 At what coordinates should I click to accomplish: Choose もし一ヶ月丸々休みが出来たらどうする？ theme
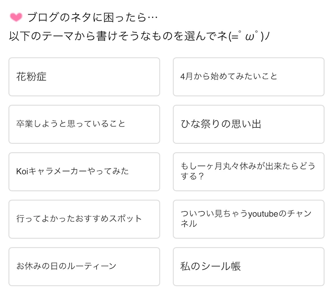pyautogui.click(x=249, y=172)
